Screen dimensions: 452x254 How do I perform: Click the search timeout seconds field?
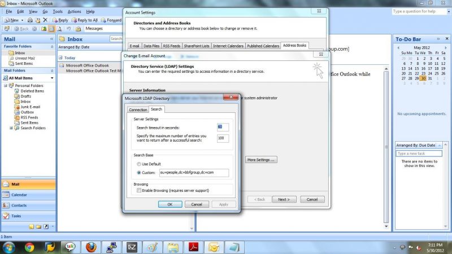pos(223,127)
